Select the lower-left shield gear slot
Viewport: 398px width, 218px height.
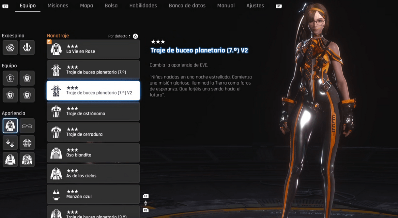coord(10,95)
